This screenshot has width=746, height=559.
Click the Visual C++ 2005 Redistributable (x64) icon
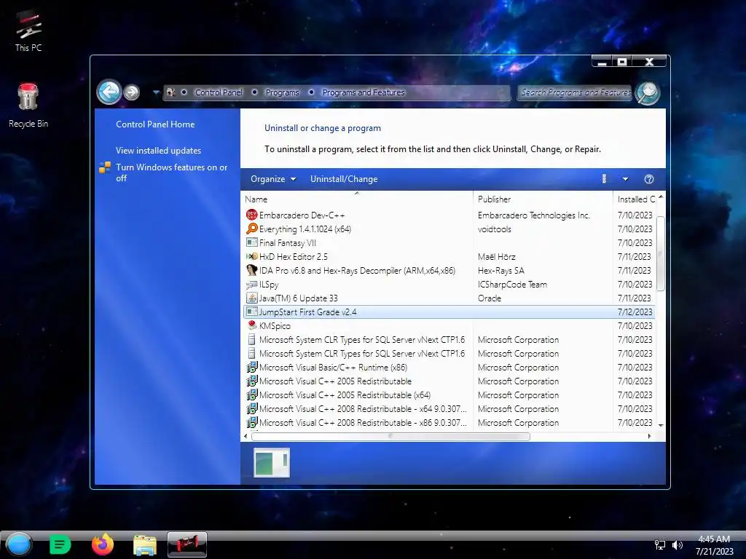tap(251, 395)
